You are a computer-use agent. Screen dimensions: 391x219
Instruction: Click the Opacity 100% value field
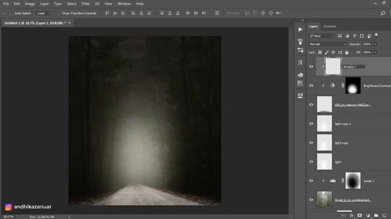367,44
